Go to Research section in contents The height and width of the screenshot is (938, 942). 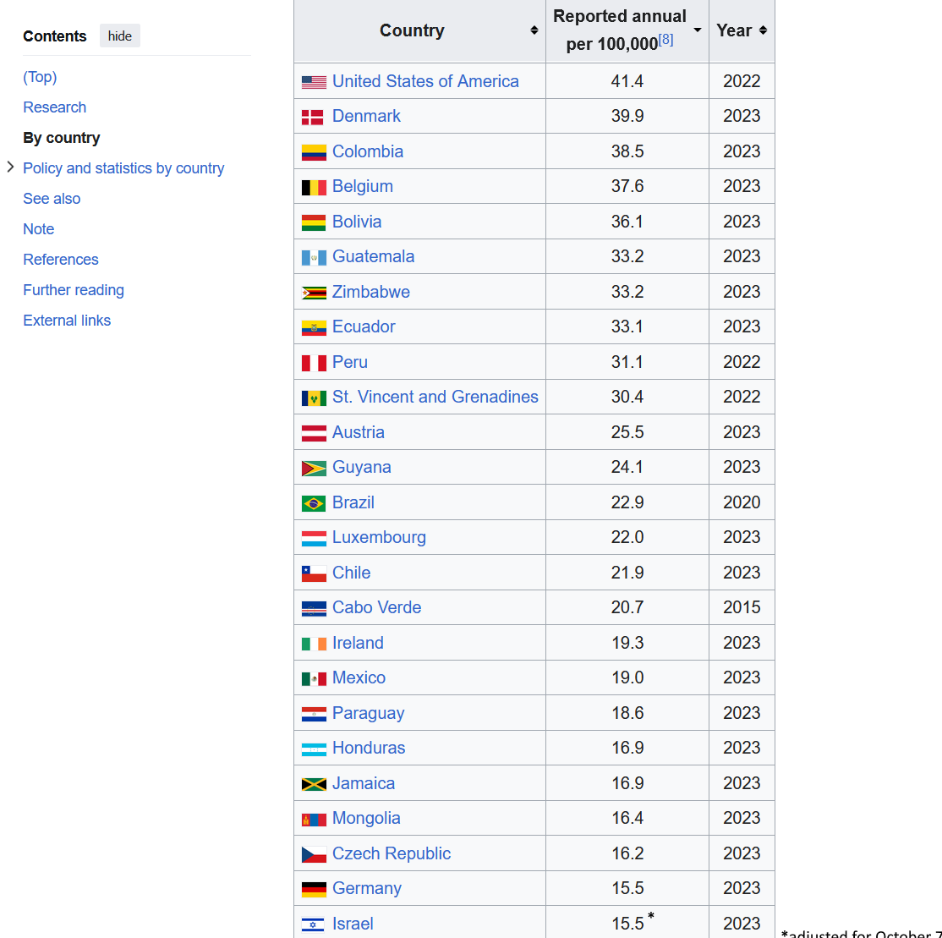pos(55,107)
